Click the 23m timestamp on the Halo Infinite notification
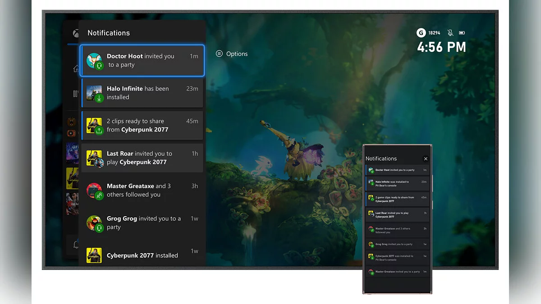 click(192, 89)
